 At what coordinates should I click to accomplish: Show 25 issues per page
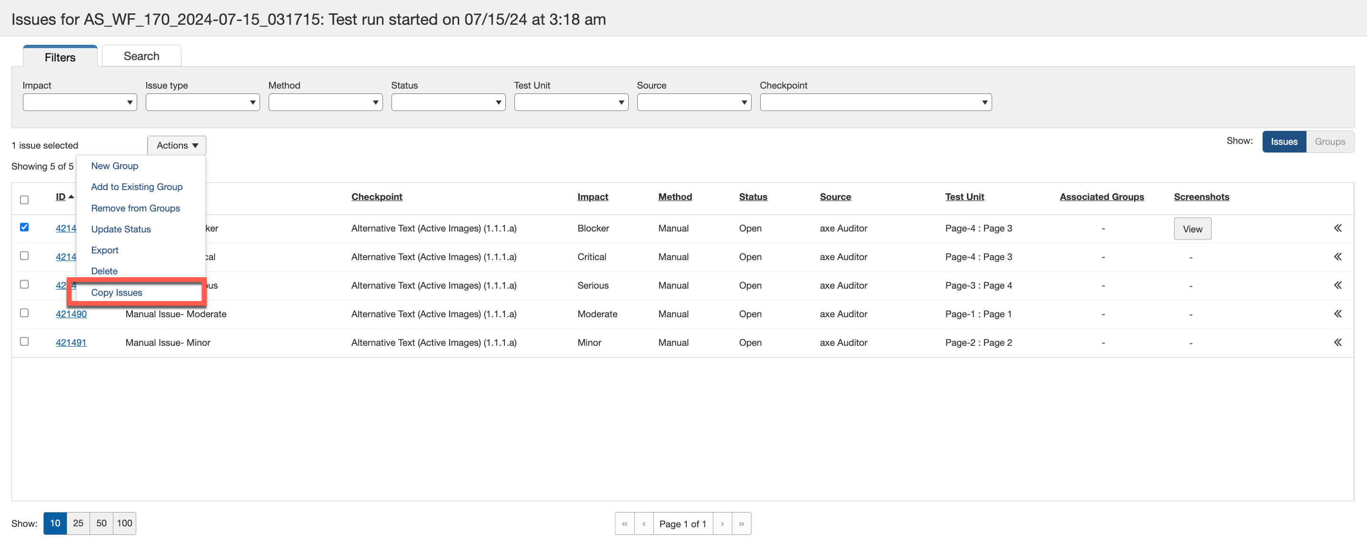tap(78, 523)
